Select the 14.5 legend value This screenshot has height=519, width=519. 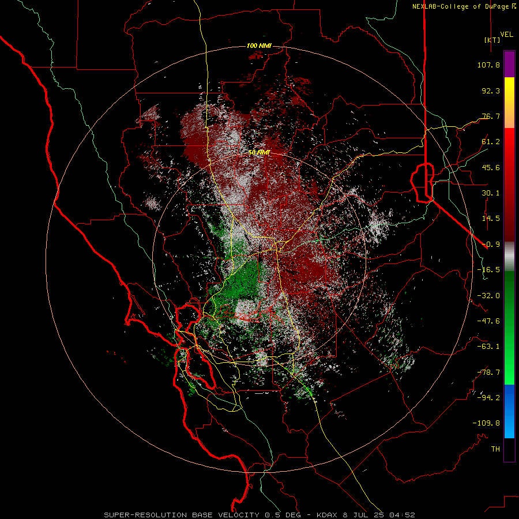click(491, 219)
